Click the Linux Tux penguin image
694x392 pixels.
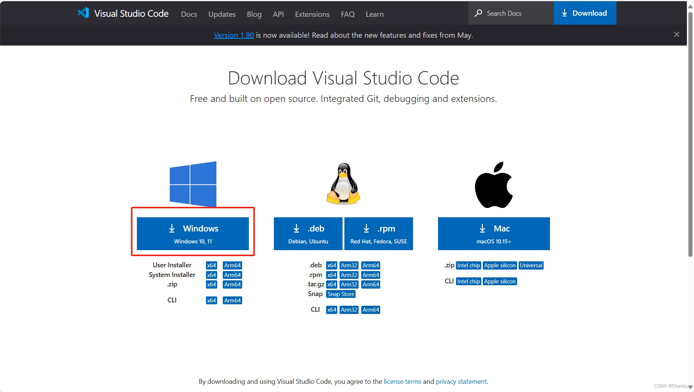(x=343, y=184)
